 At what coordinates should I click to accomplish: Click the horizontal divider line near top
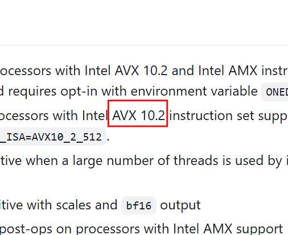click(x=144, y=46)
